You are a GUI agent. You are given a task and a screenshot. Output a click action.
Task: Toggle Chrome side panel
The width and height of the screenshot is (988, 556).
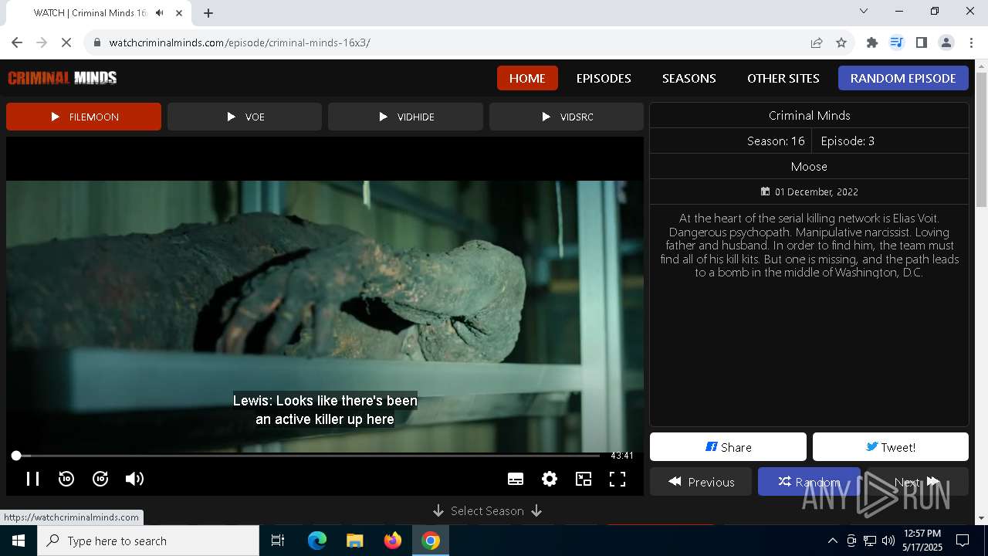tap(922, 42)
